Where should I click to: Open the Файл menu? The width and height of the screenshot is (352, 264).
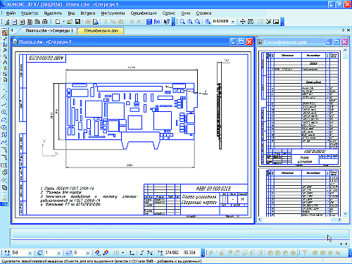point(11,13)
